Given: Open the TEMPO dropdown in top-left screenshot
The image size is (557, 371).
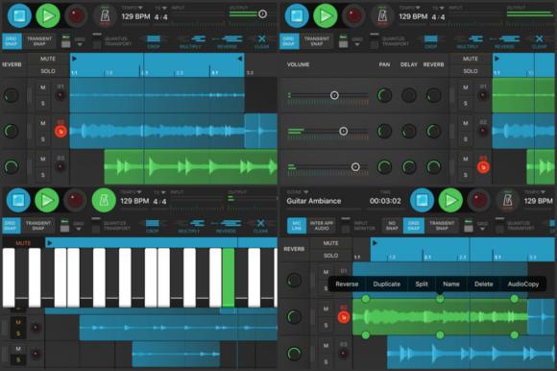Looking at the screenshot, I should (x=132, y=8).
